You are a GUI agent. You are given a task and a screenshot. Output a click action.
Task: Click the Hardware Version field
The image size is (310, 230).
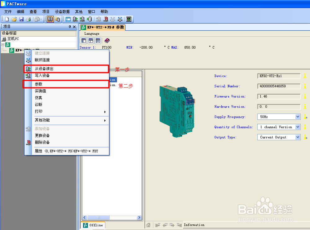click(x=279, y=107)
